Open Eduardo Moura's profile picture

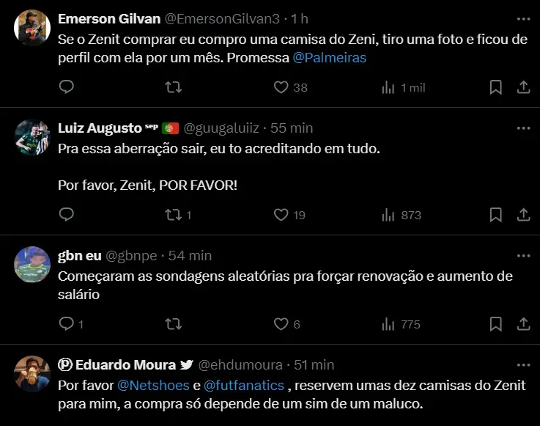(x=32, y=375)
